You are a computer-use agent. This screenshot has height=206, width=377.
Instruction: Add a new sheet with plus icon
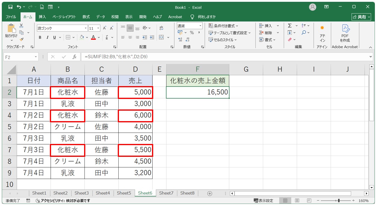(210, 193)
